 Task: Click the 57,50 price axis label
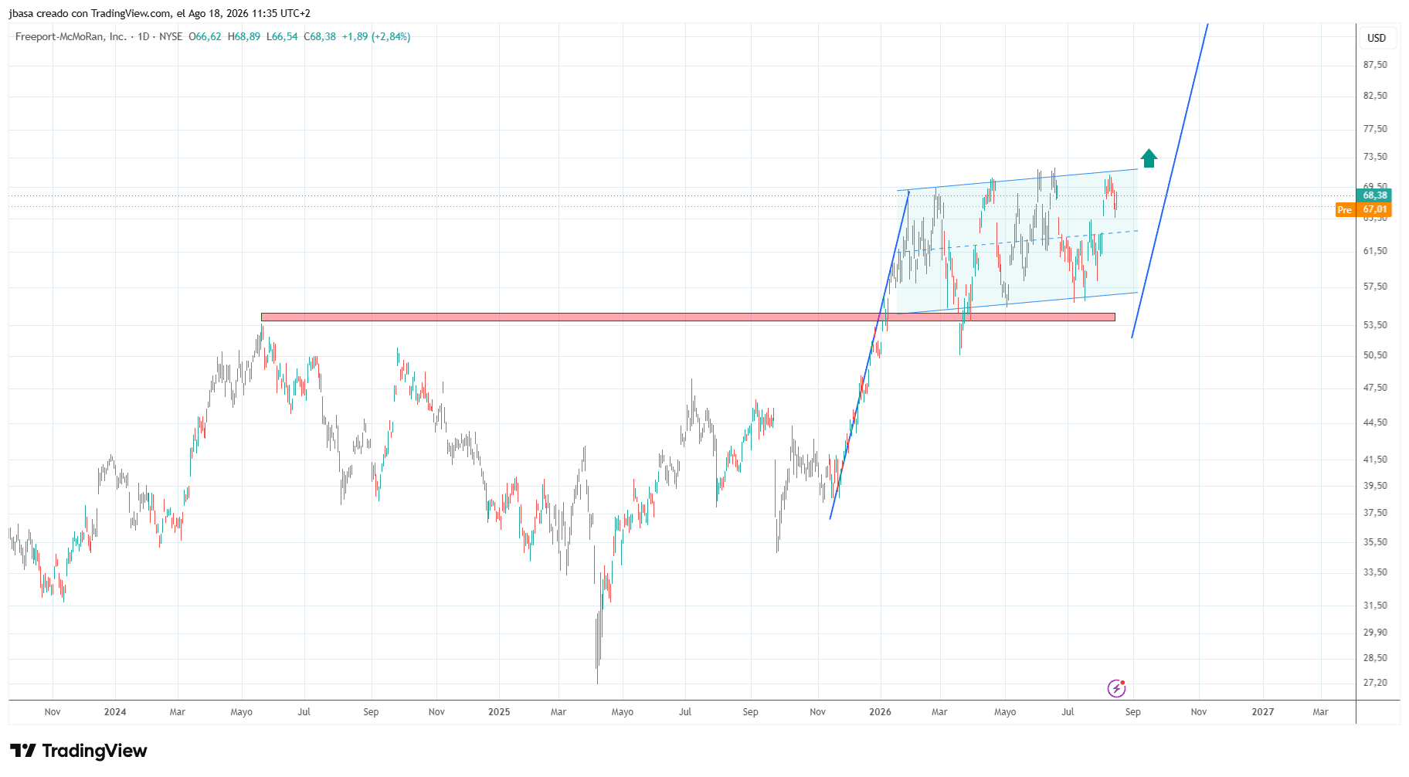click(x=1375, y=287)
